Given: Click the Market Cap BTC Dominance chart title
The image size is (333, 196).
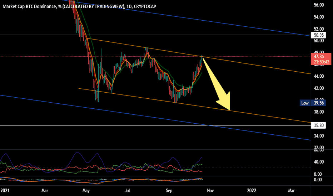Looking at the screenshot, I should [79, 6].
